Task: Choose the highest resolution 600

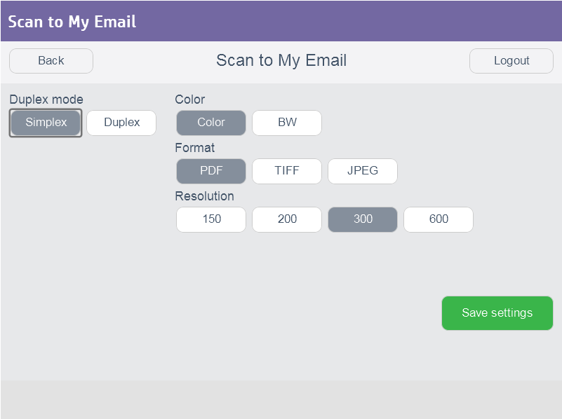Action: (438, 219)
